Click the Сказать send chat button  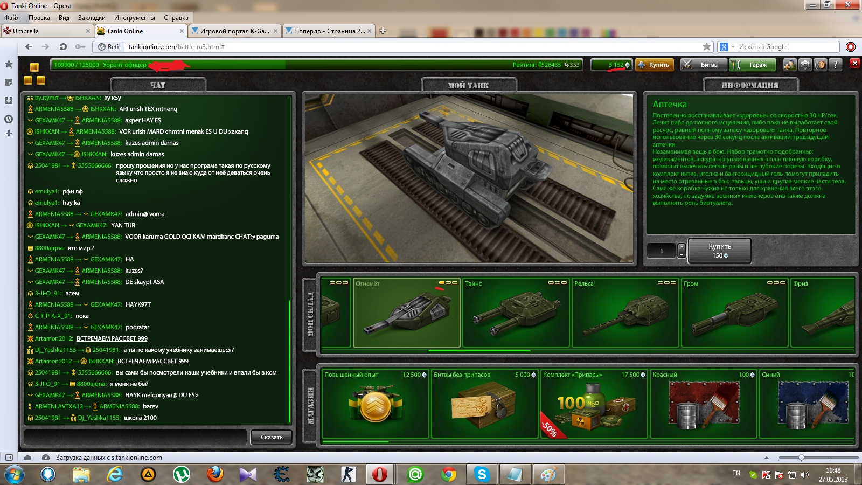pyautogui.click(x=272, y=437)
